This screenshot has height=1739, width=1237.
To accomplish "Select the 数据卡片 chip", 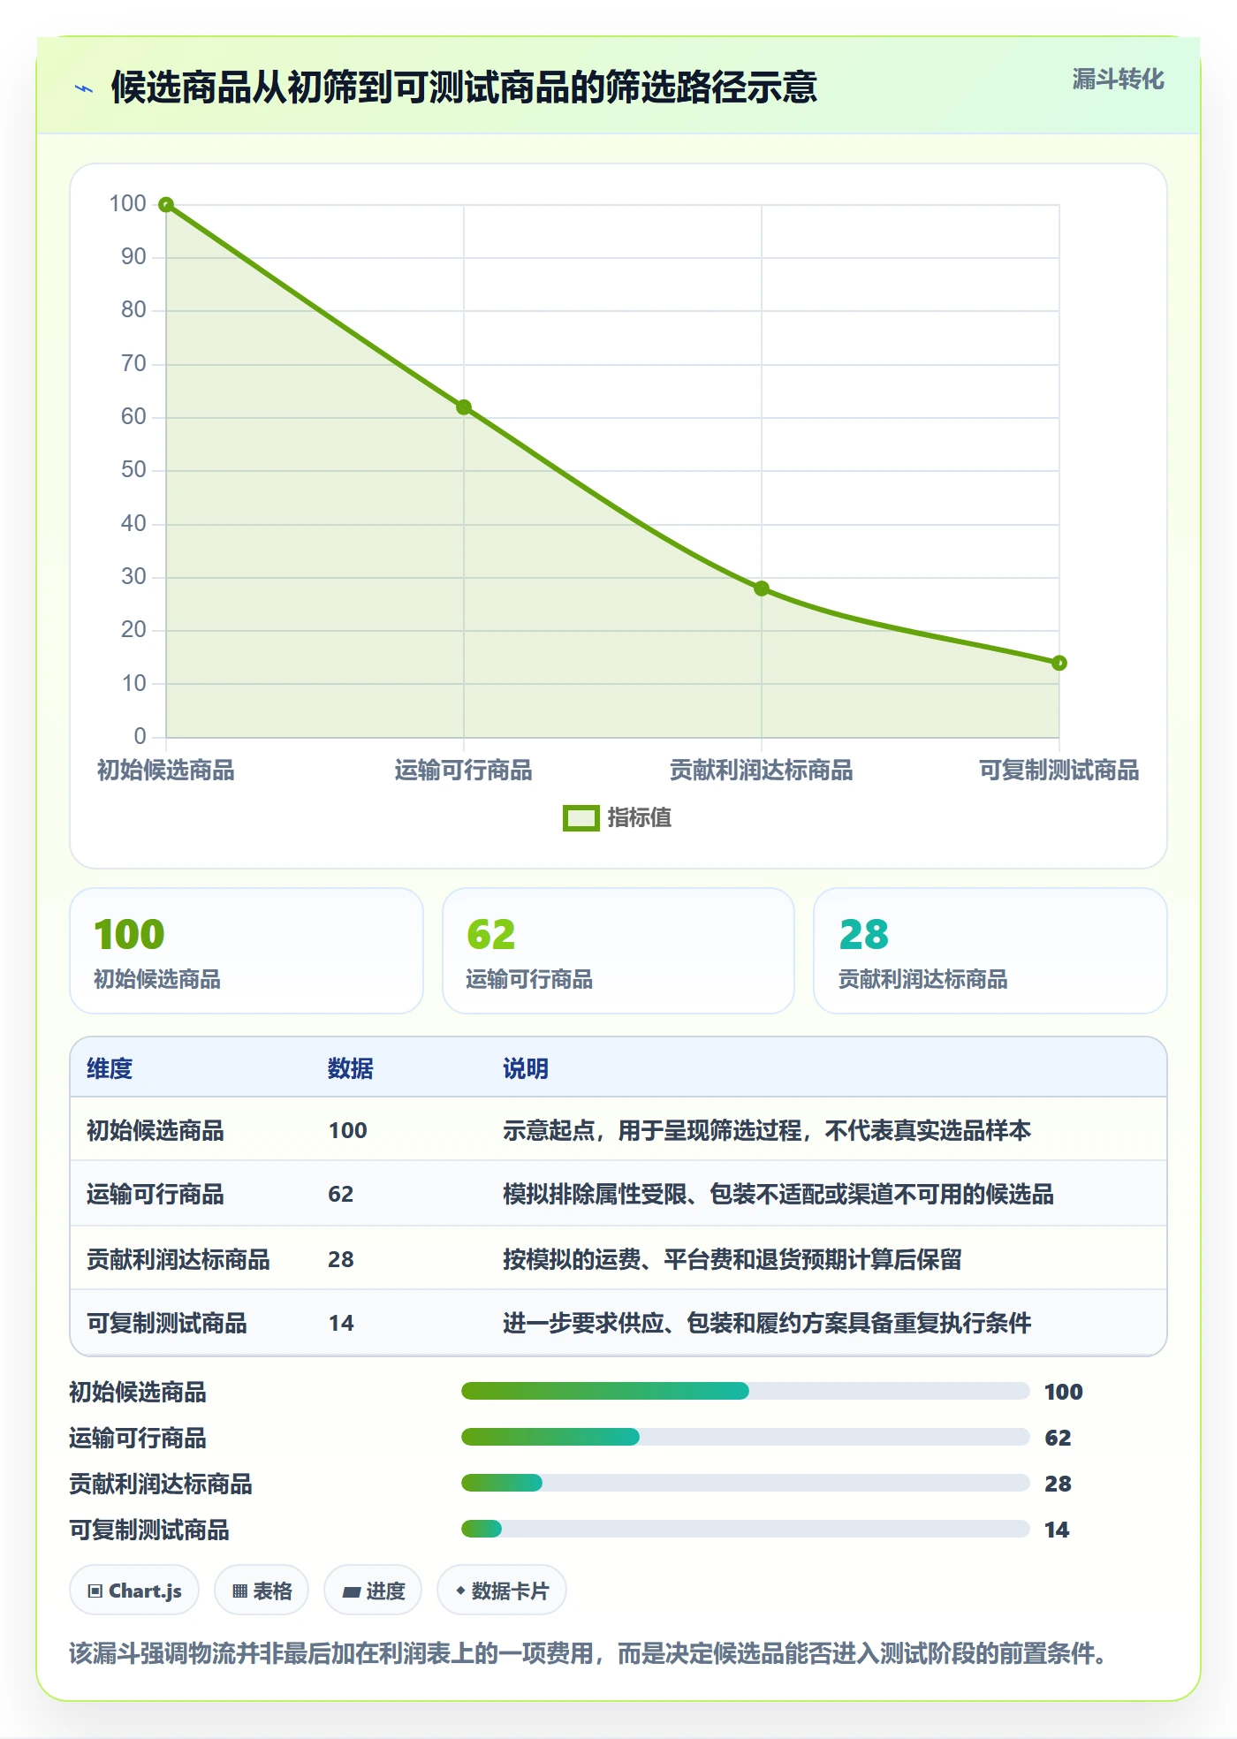I will coord(502,1591).
